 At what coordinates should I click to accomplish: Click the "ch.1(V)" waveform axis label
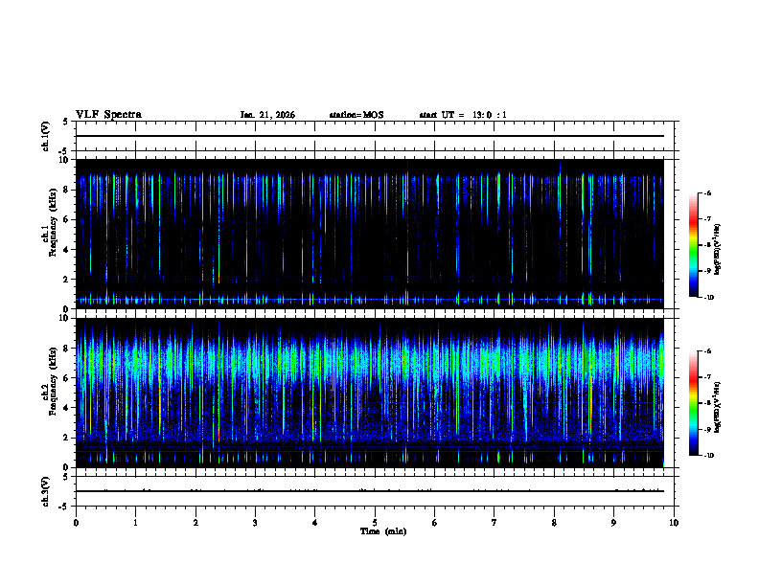pos(45,136)
